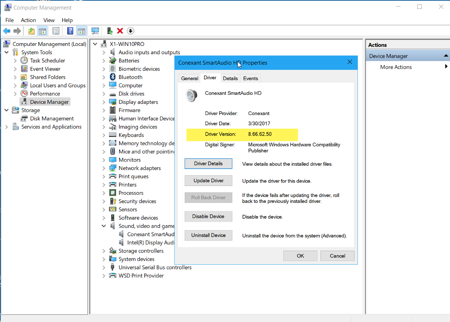This screenshot has width=450, height=322.
Task: Open More Actions in the Actions pane
Action: [x=396, y=67]
